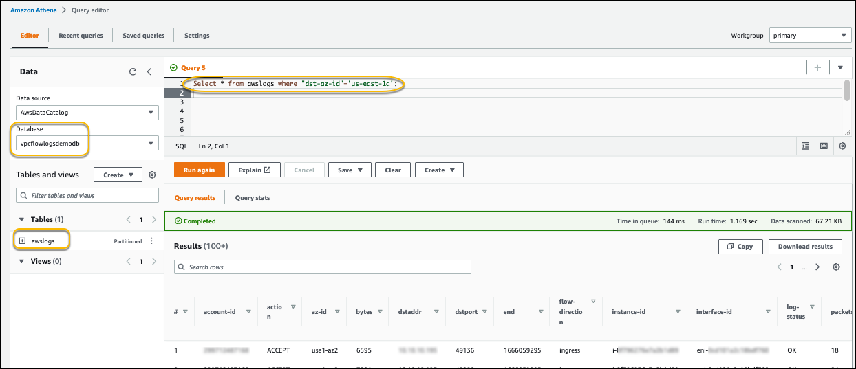
Task: Select the Query stats tab
Action: (x=253, y=198)
